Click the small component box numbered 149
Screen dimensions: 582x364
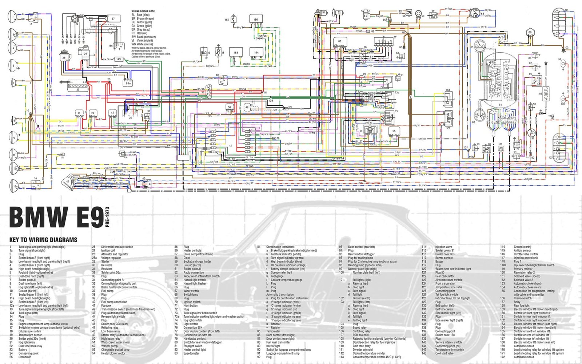tap(119, 59)
